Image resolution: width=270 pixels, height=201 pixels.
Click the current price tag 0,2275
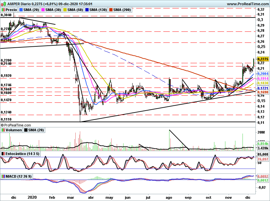point(263,59)
